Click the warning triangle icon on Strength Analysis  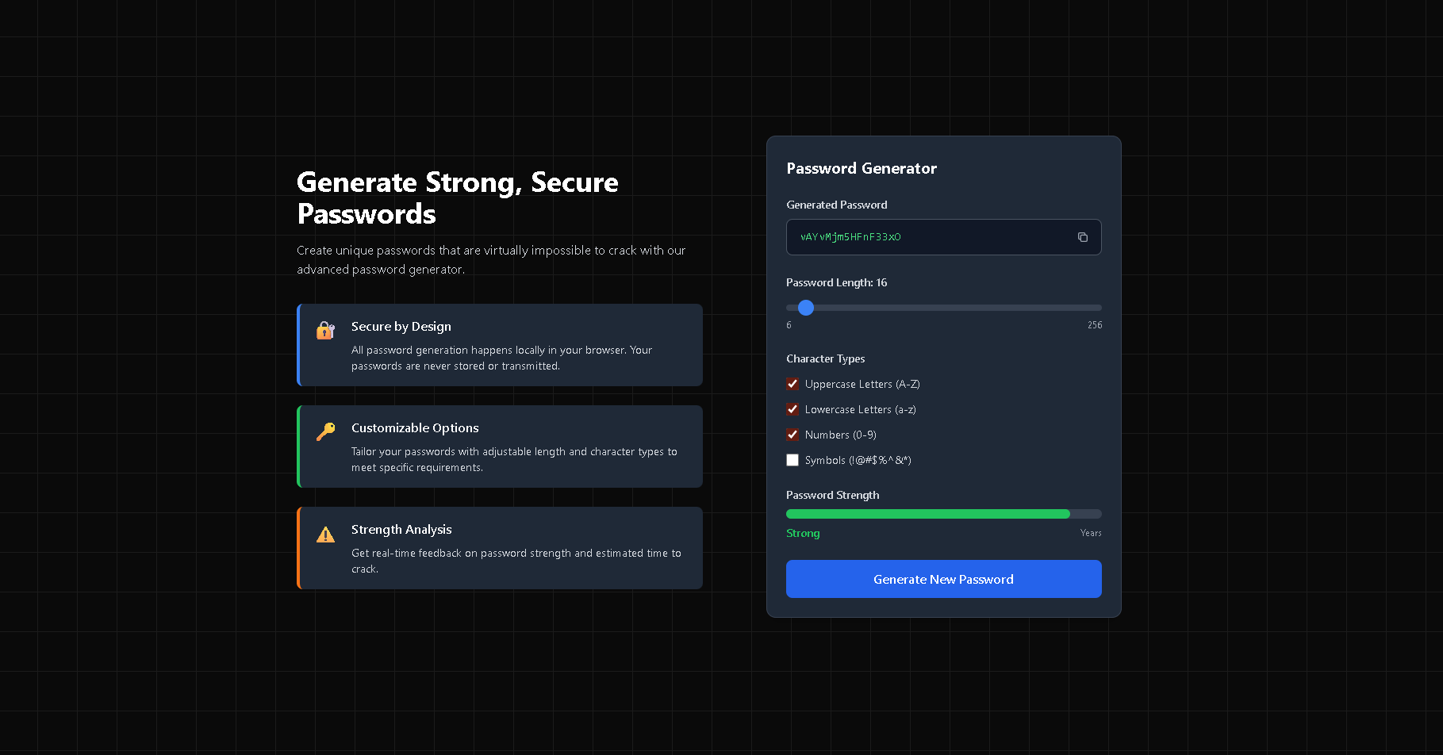tap(325, 534)
